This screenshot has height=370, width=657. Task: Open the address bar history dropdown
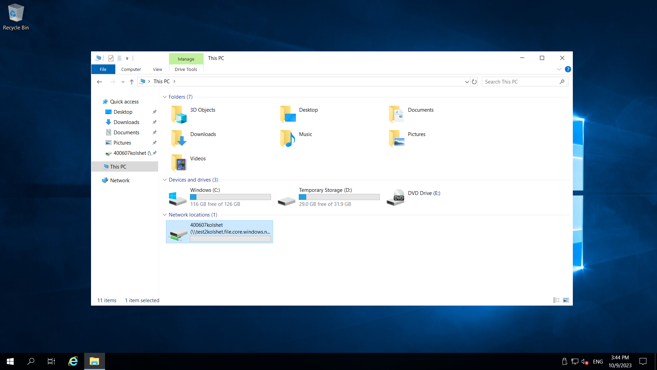coord(467,82)
